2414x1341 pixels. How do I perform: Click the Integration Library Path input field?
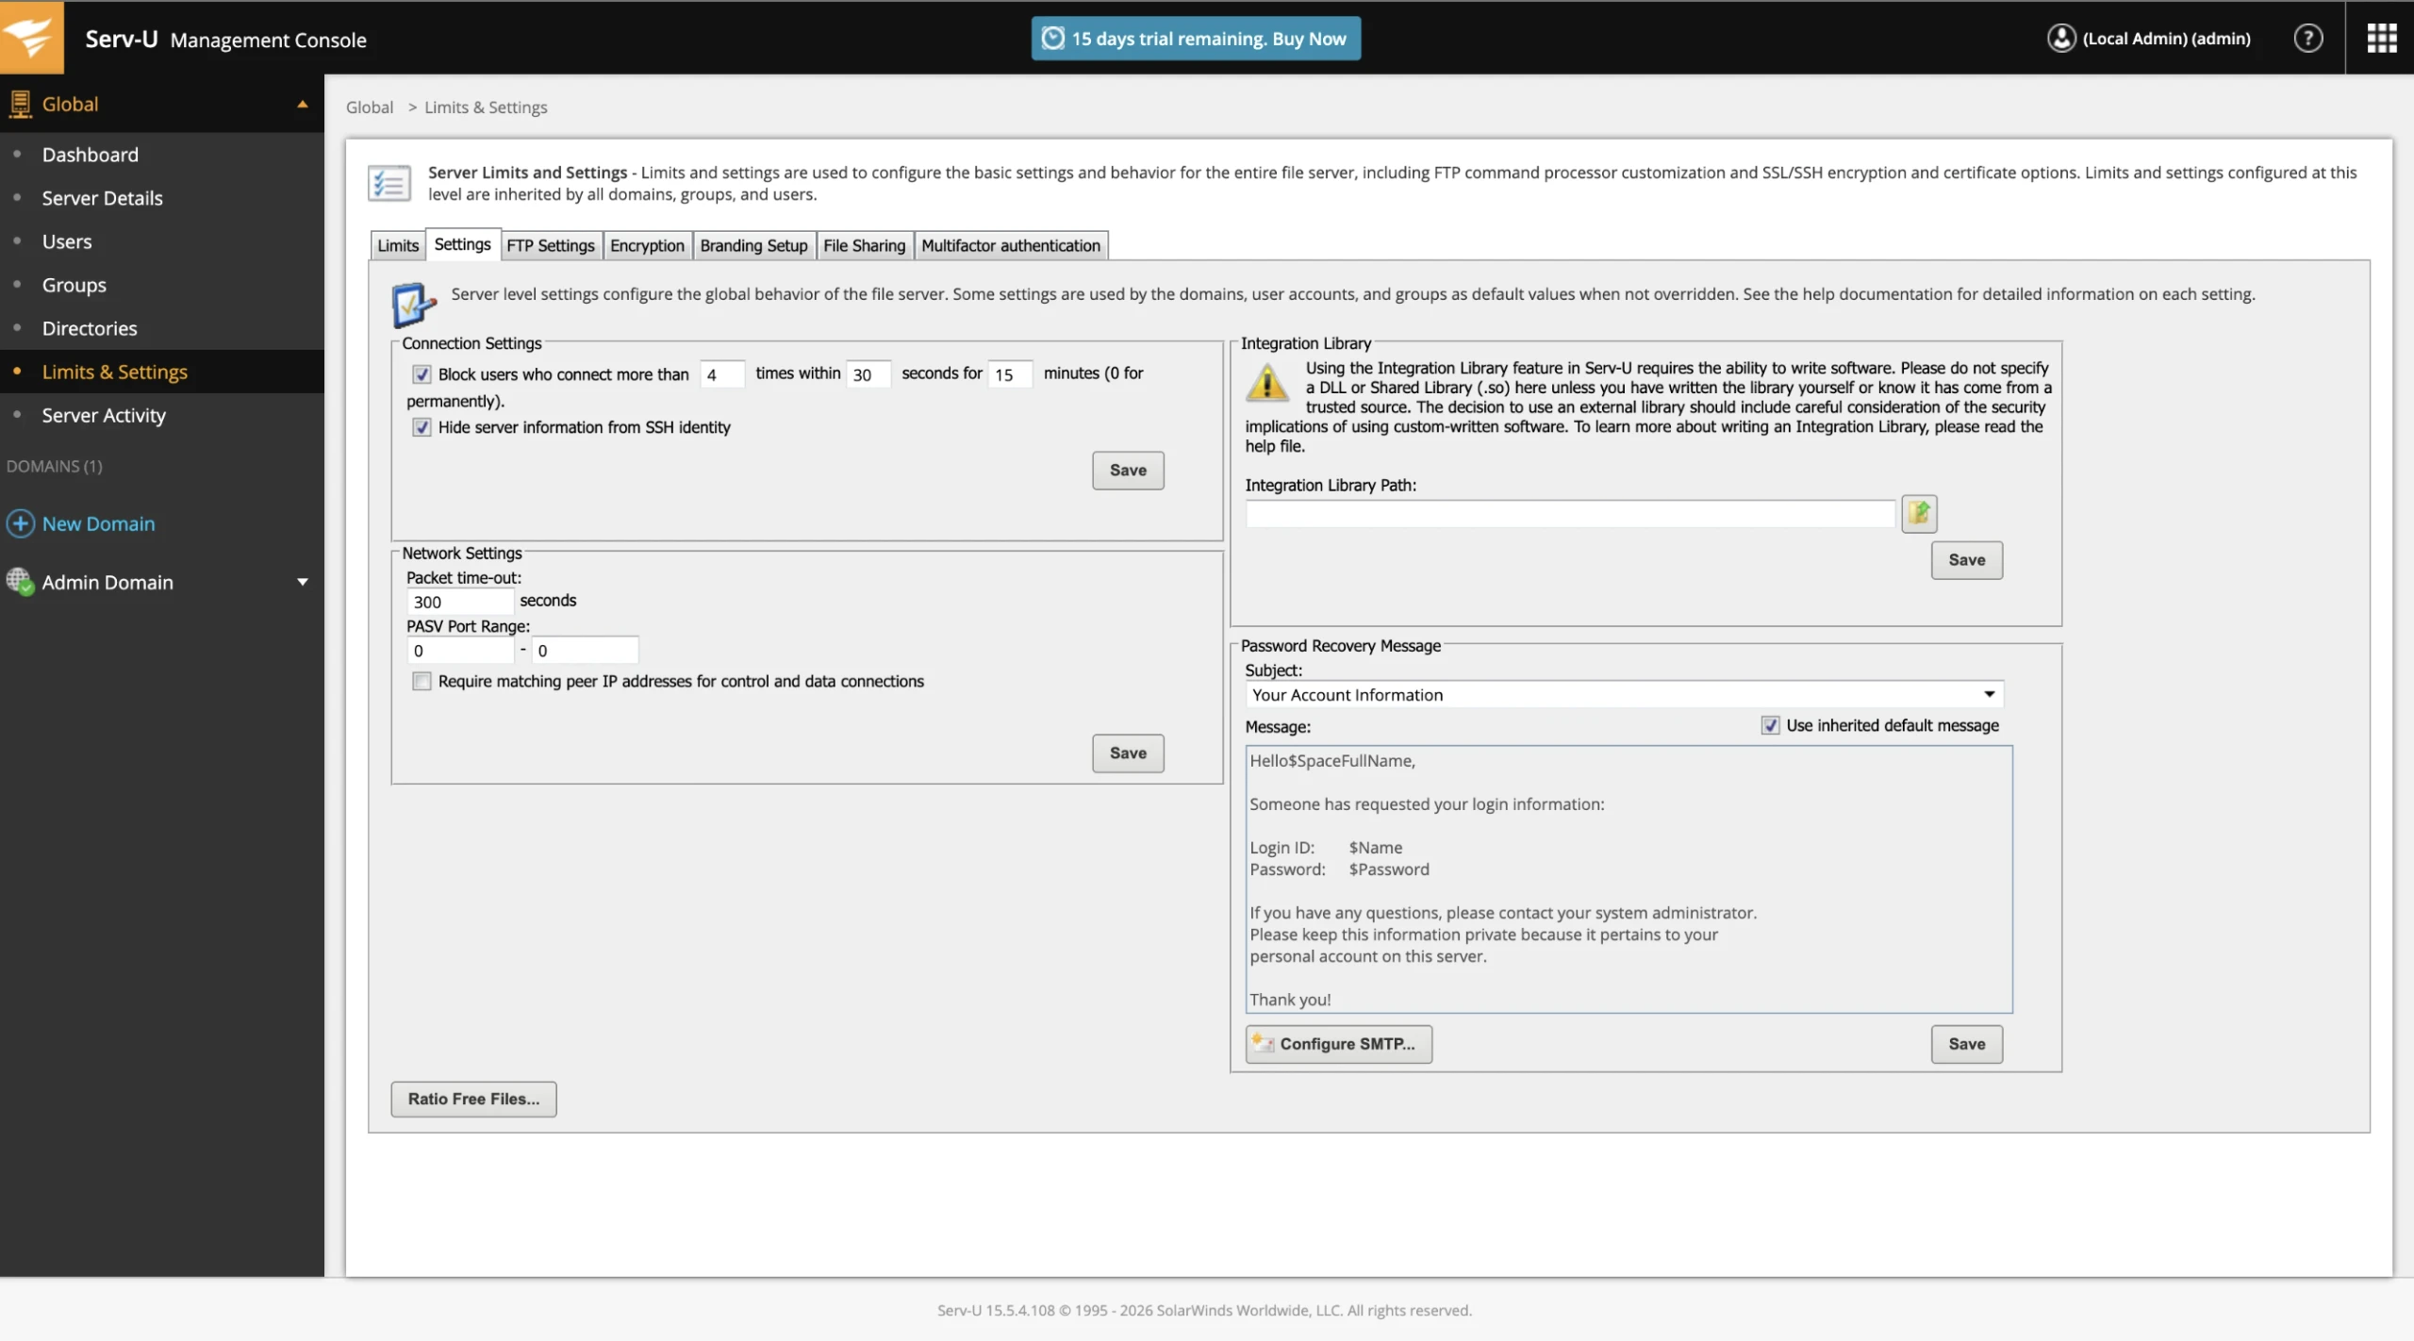pyautogui.click(x=1570, y=514)
